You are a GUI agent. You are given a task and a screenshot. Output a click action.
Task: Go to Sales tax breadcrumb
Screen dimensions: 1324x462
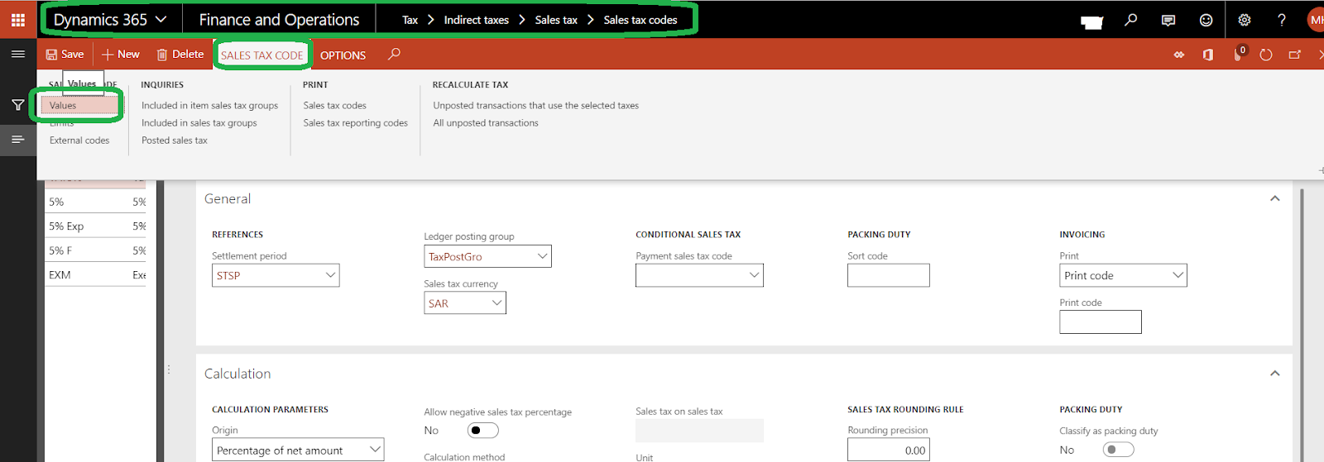coord(556,20)
